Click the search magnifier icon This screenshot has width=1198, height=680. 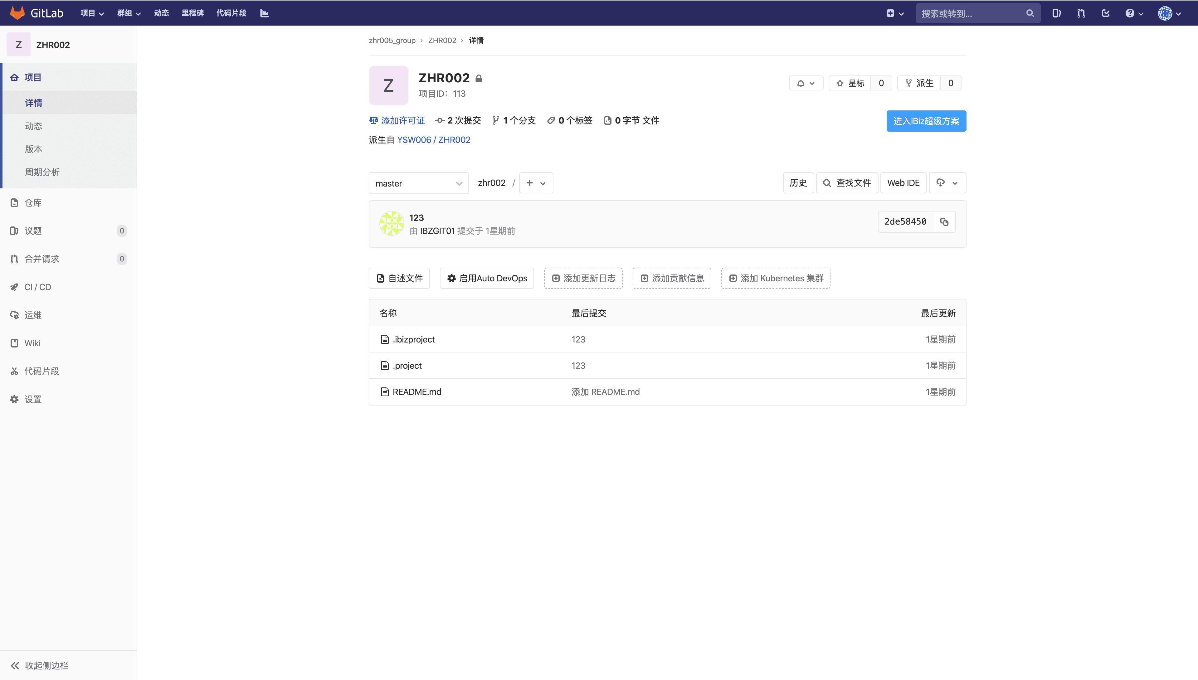click(1030, 13)
